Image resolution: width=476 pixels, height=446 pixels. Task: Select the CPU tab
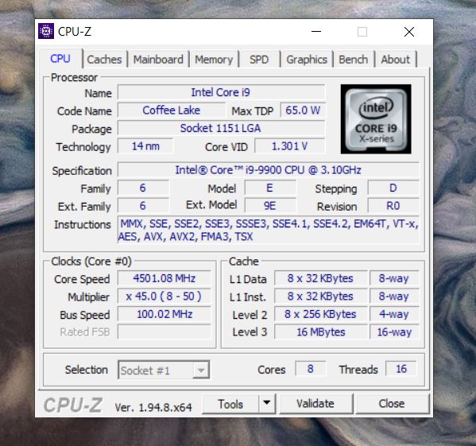[60, 59]
